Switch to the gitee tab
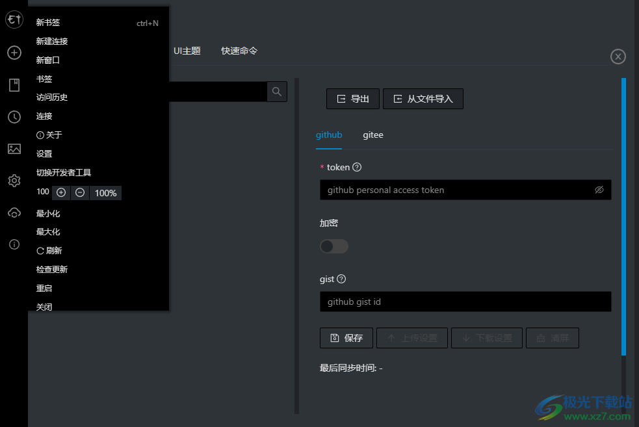The height and width of the screenshot is (427, 639). (373, 135)
